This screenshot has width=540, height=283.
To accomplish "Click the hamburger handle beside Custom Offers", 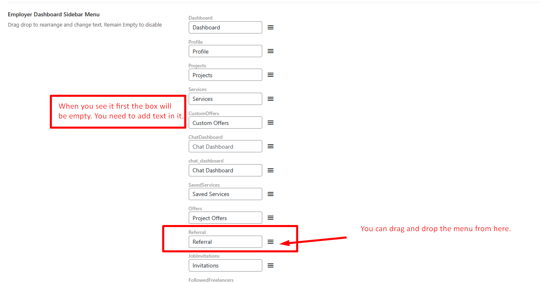I will 270,123.
